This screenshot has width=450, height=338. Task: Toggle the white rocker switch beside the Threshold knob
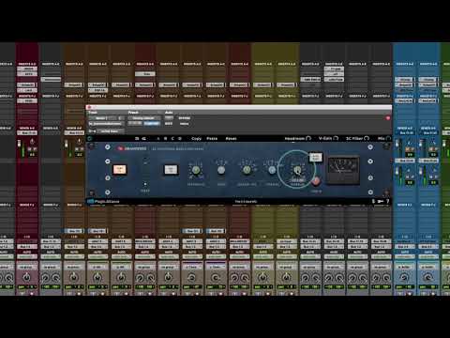pos(171,170)
